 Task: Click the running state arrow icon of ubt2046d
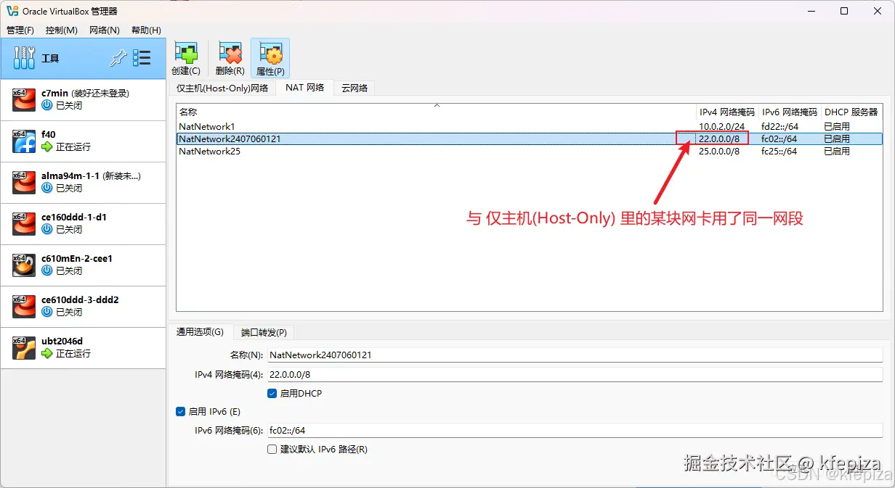pyautogui.click(x=47, y=354)
